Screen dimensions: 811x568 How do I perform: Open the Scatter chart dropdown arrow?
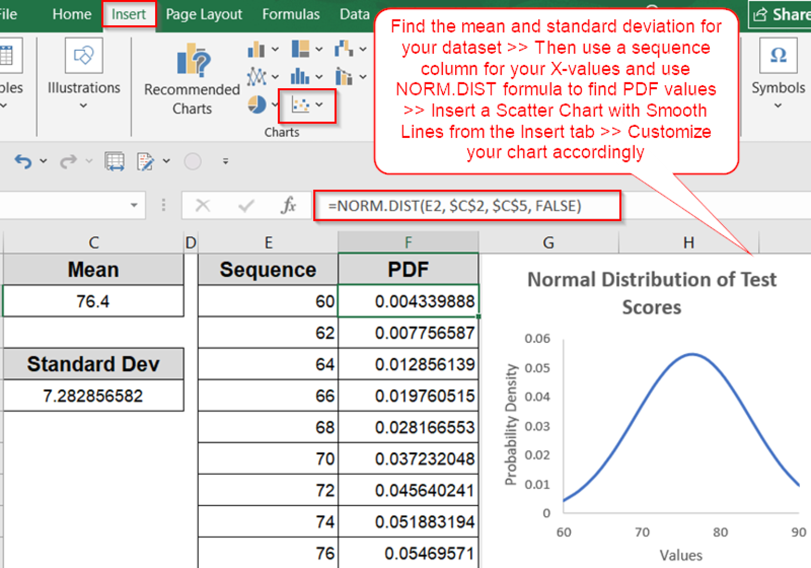319,105
